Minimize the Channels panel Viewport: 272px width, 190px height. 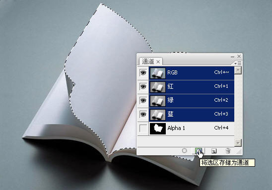[232, 57]
